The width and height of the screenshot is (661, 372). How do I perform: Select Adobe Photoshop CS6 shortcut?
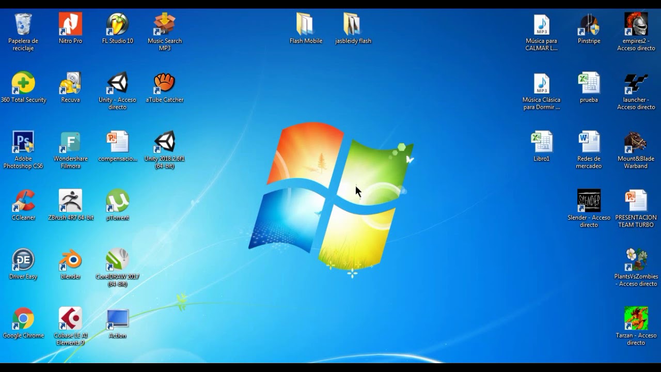(23, 142)
